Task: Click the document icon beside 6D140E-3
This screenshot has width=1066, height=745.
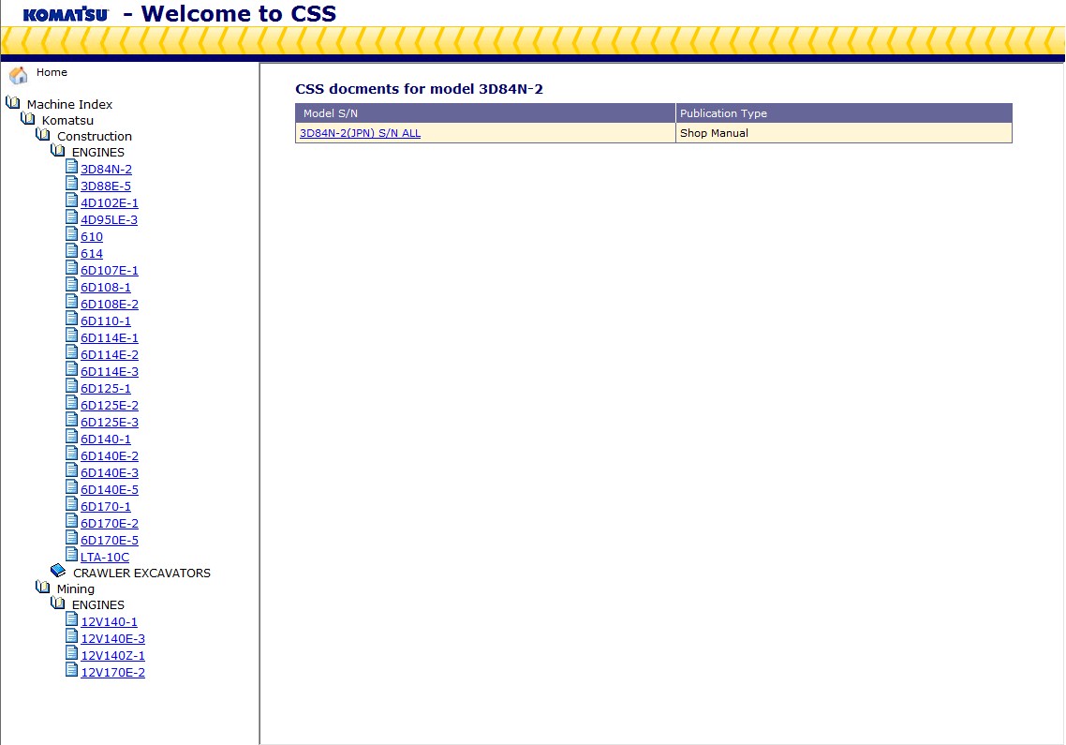Action: pos(71,470)
